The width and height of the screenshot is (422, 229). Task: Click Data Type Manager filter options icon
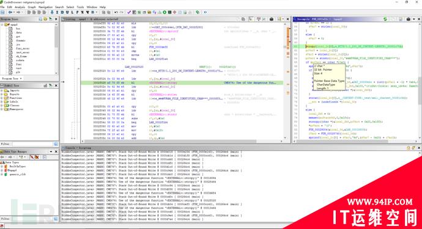point(56,219)
